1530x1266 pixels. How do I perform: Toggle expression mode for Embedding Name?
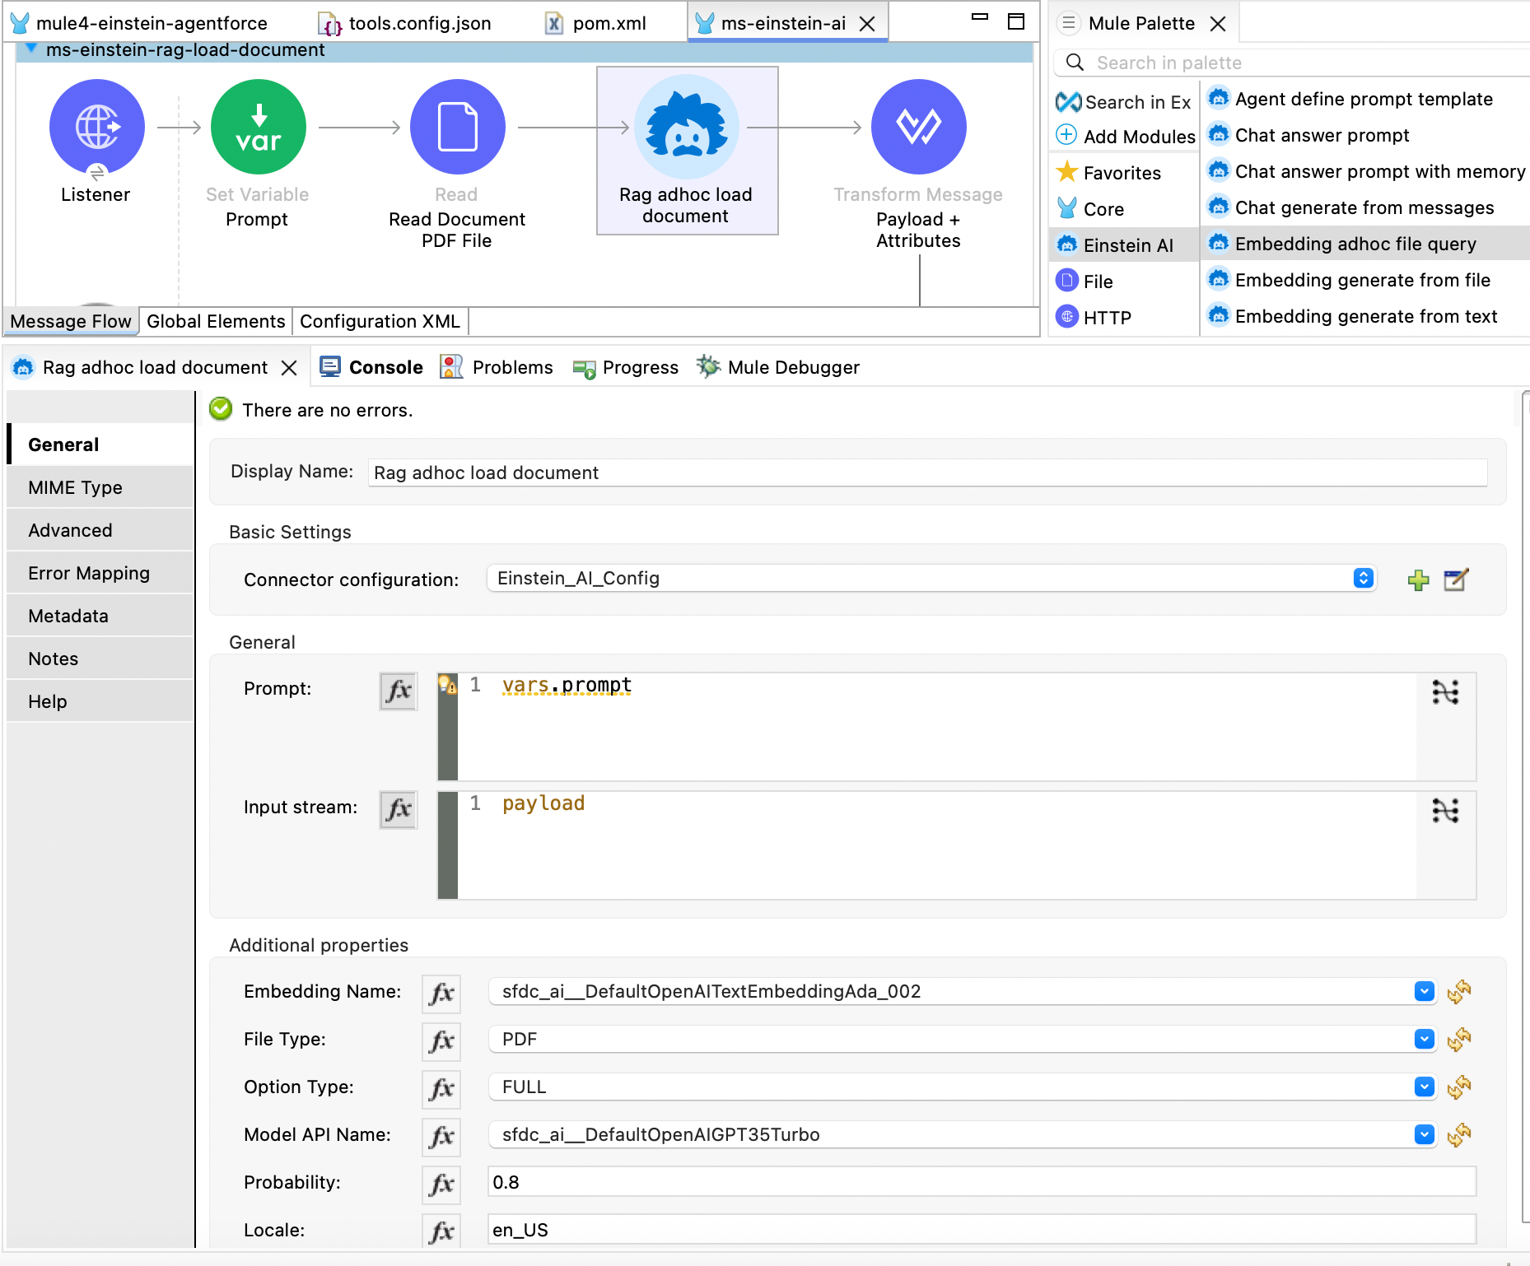click(441, 994)
